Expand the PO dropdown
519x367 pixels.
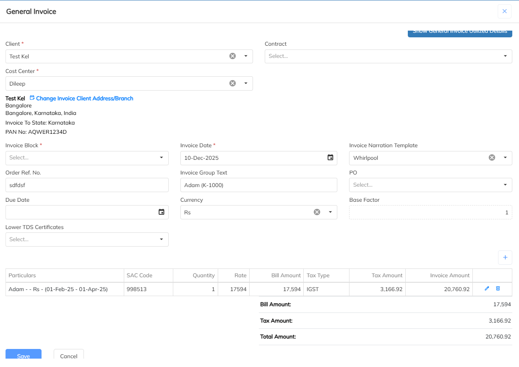click(505, 185)
